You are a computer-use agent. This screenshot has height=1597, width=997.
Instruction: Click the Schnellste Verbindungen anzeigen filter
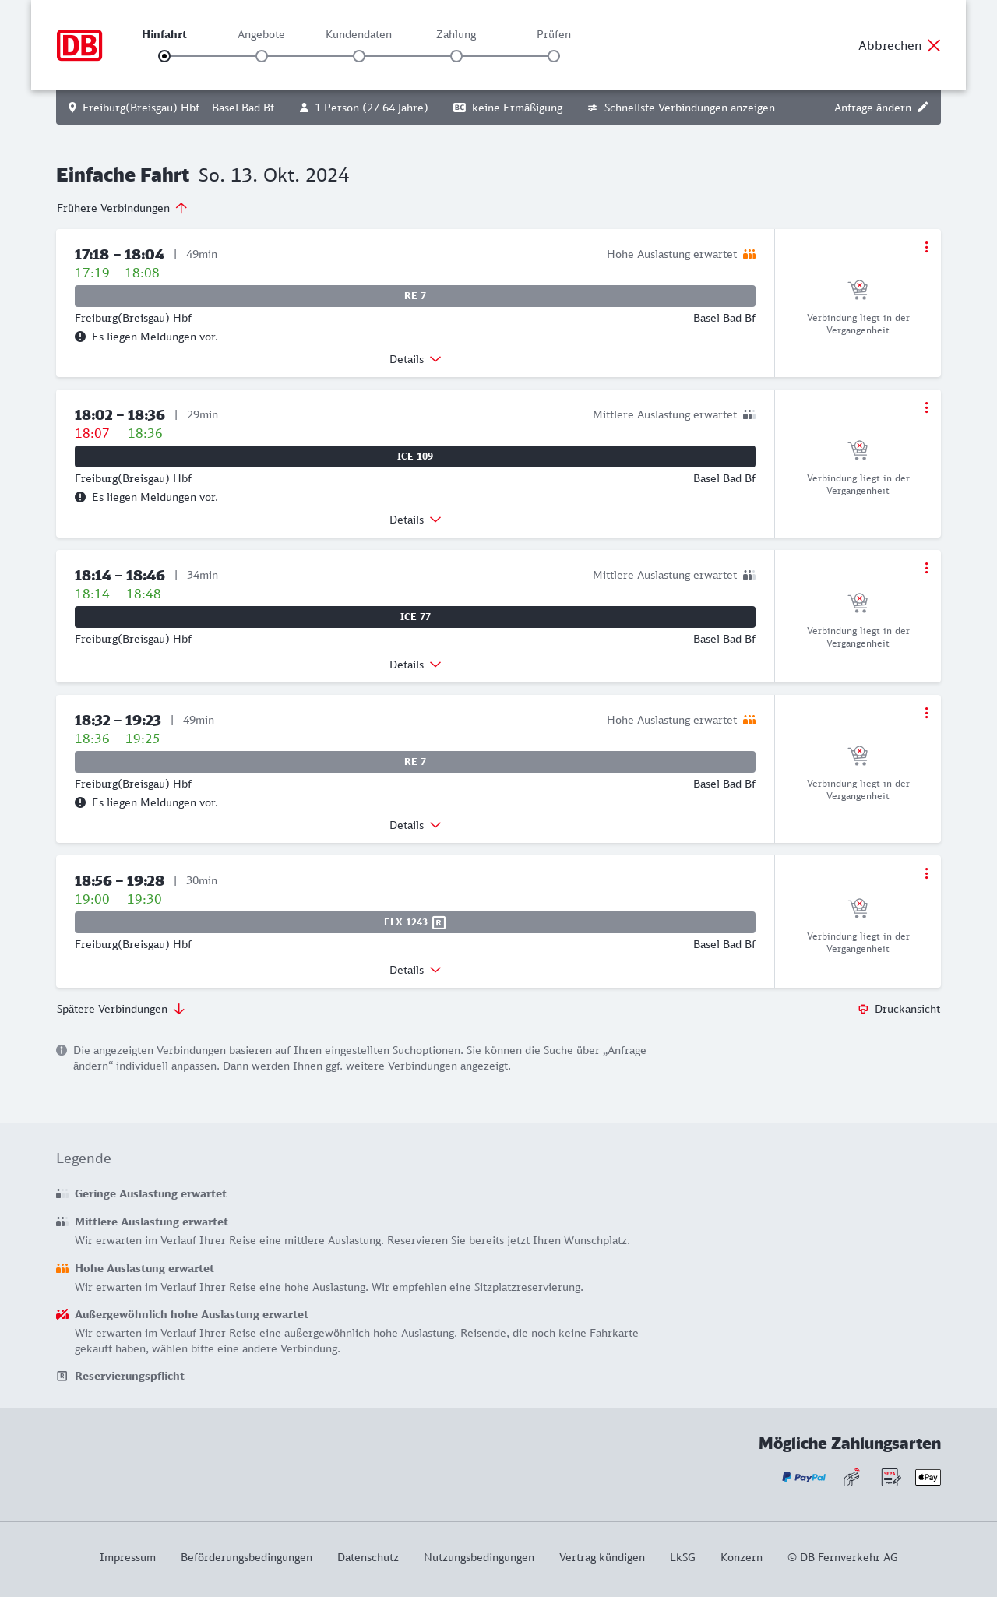click(x=681, y=108)
